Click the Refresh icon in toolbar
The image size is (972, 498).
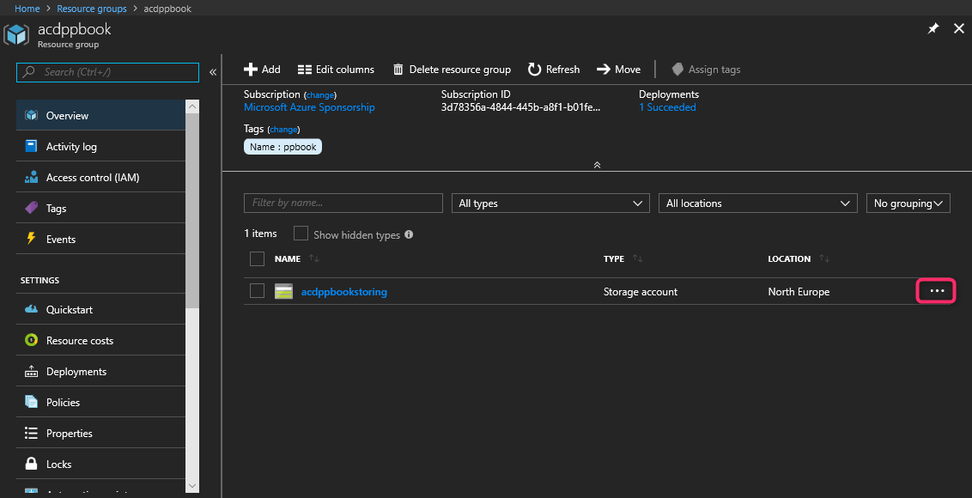coord(534,70)
